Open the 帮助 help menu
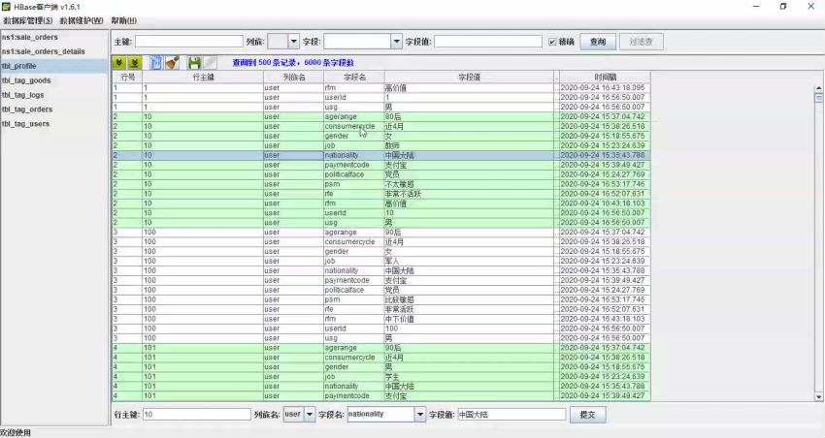This screenshot has width=825, height=438. pyautogui.click(x=123, y=20)
